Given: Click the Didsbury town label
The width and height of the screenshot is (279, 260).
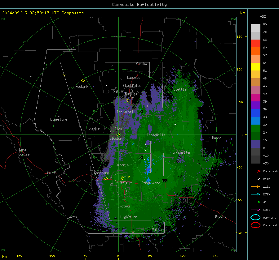Looking at the screenshot, I should point(117,139).
